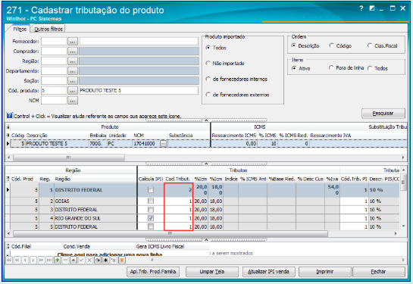The width and height of the screenshot is (413, 284).
Task: Order by Clas.Fiscal
Action: [x=370, y=45]
